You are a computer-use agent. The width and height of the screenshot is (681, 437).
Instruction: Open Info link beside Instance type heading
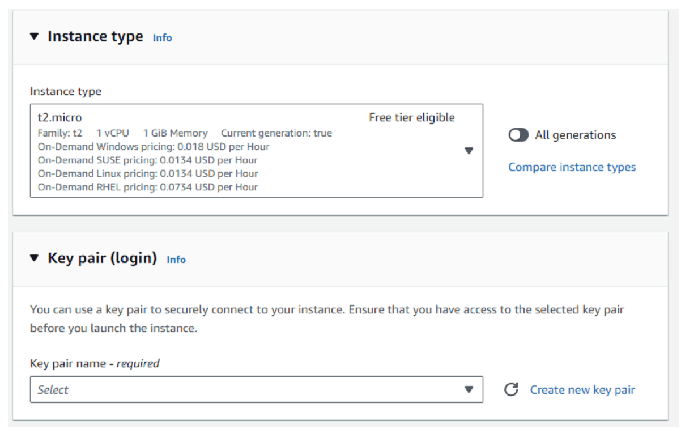click(x=162, y=38)
